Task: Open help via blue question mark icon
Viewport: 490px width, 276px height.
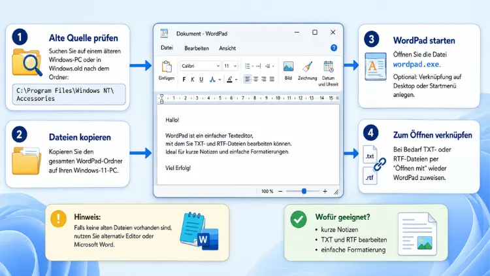Action: tap(334, 48)
